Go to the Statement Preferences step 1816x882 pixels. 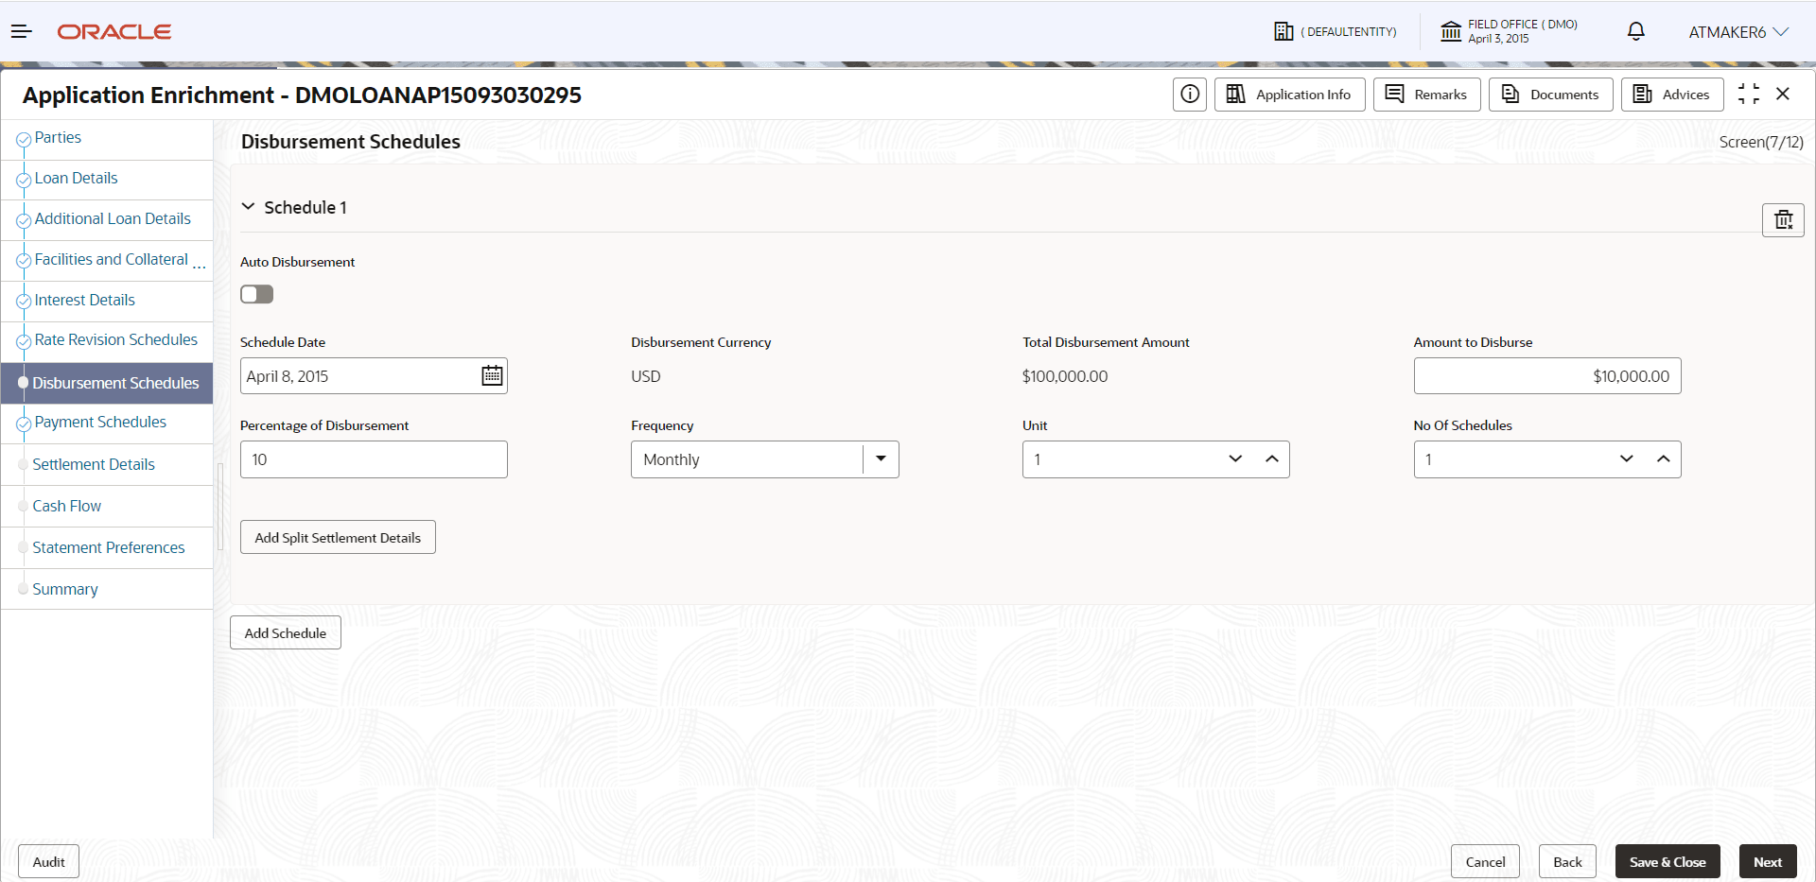point(109,548)
